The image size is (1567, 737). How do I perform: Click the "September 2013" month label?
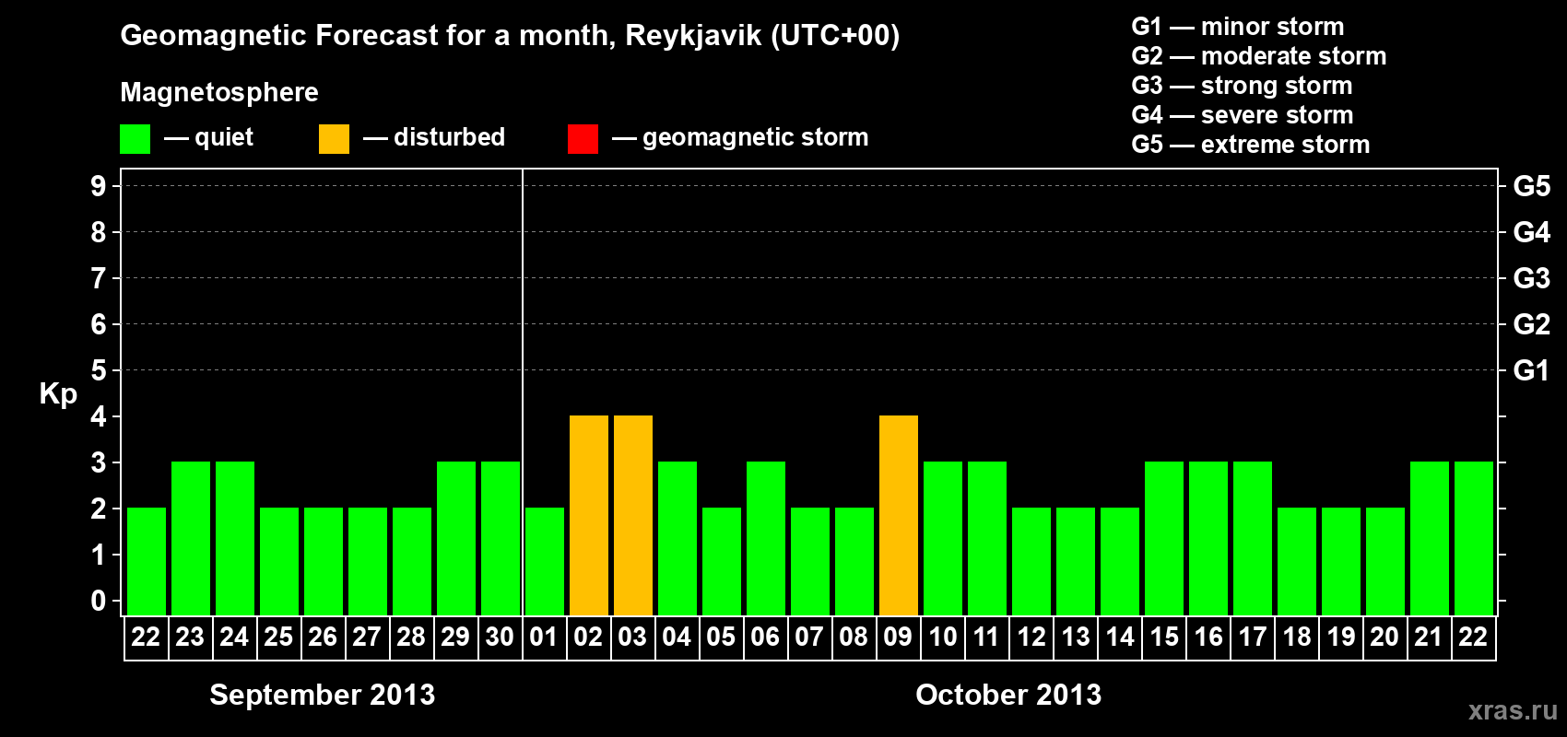tap(323, 695)
